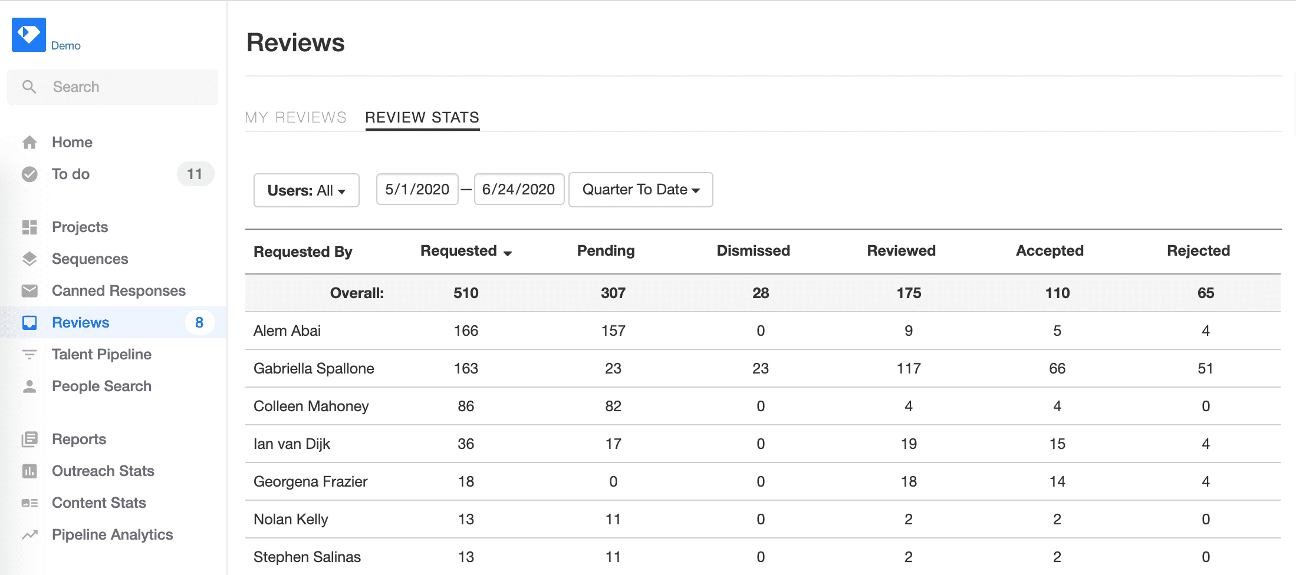Click the Pipeline Analytics trend icon
1296x575 pixels.
coord(29,535)
